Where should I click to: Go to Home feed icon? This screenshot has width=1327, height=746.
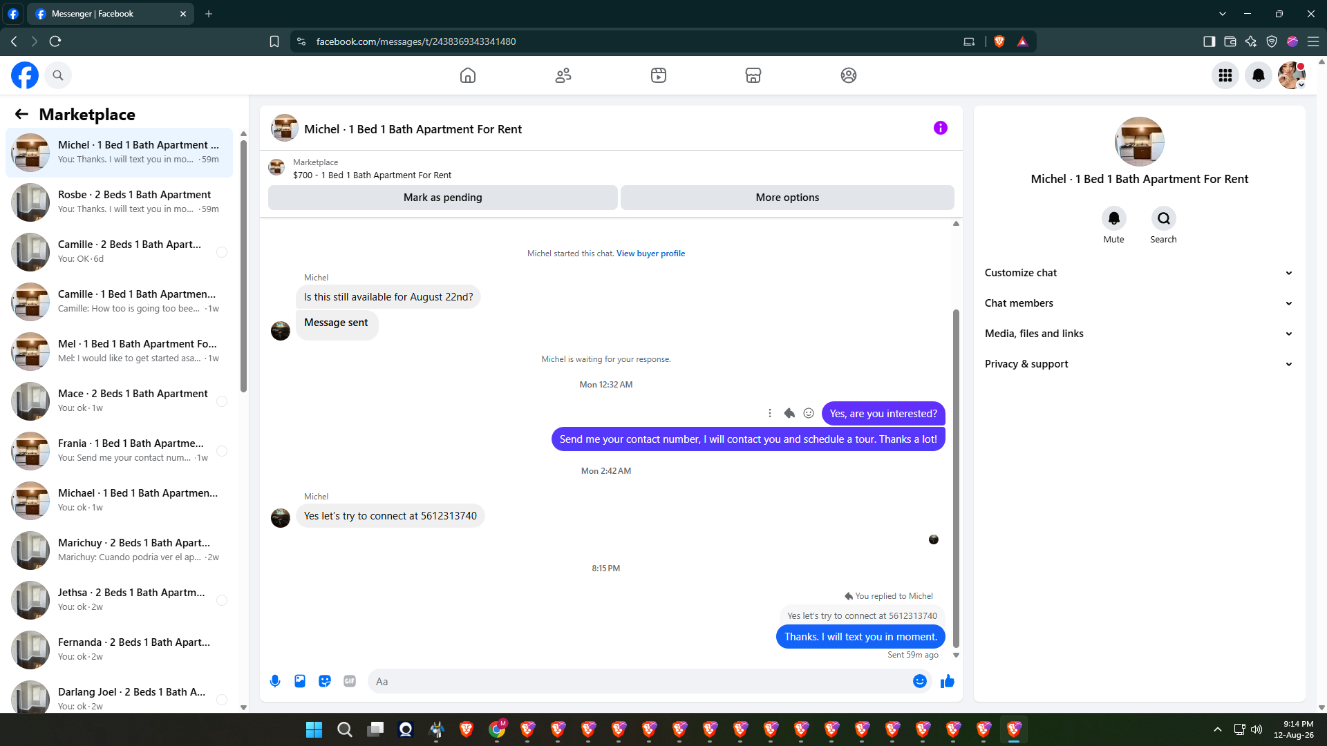(468, 75)
